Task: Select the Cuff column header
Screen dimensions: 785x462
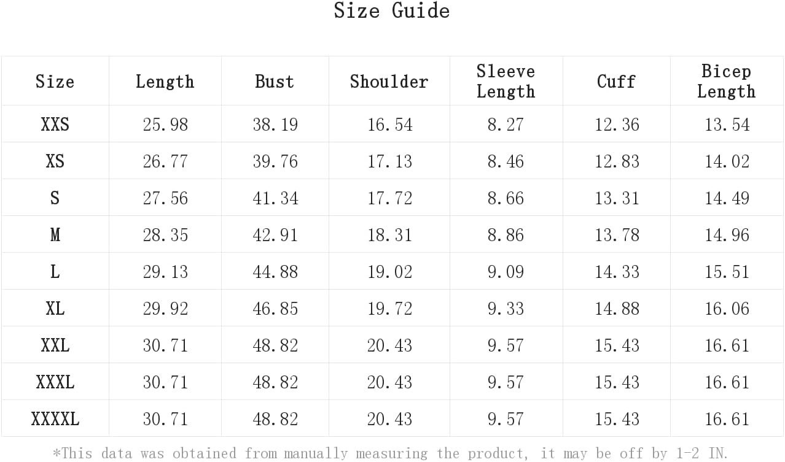Action: tap(616, 82)
